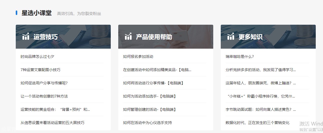The width and height of the screenshot is (323, 133).
Task: Open 从信息设置来看活动运营的五大黑技巧
Action: 52,123
